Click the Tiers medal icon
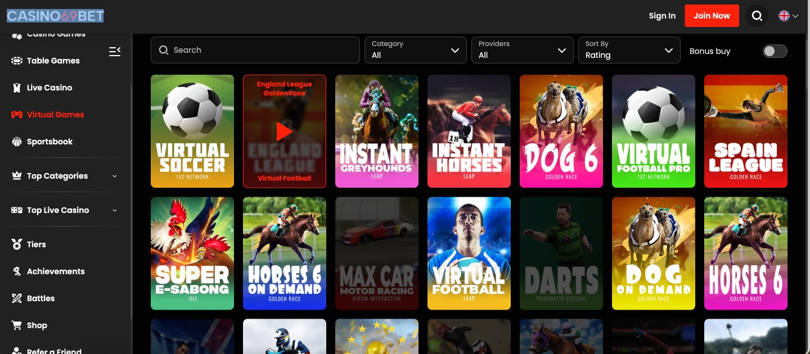810x354 pixels. [x=17, y=244]
